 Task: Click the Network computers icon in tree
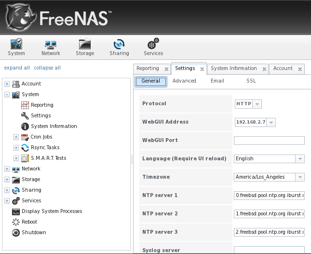(15, 169)
